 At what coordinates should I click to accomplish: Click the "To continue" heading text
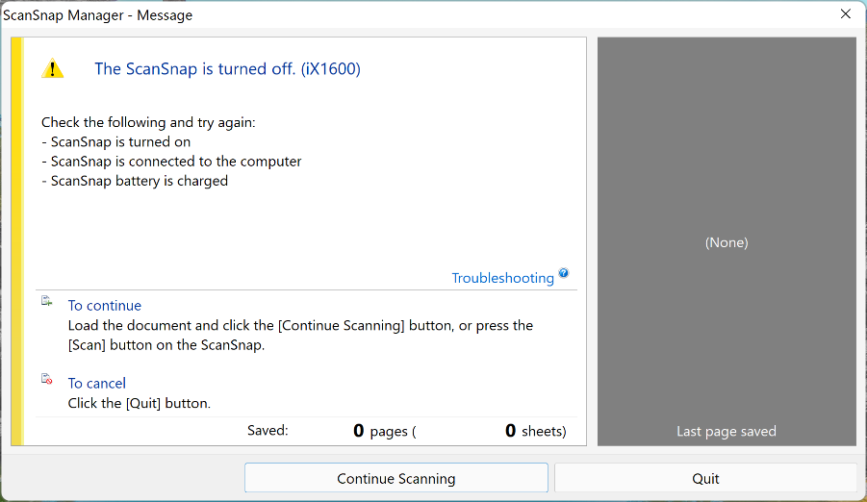pyautogui.click(x=105, y=305)
